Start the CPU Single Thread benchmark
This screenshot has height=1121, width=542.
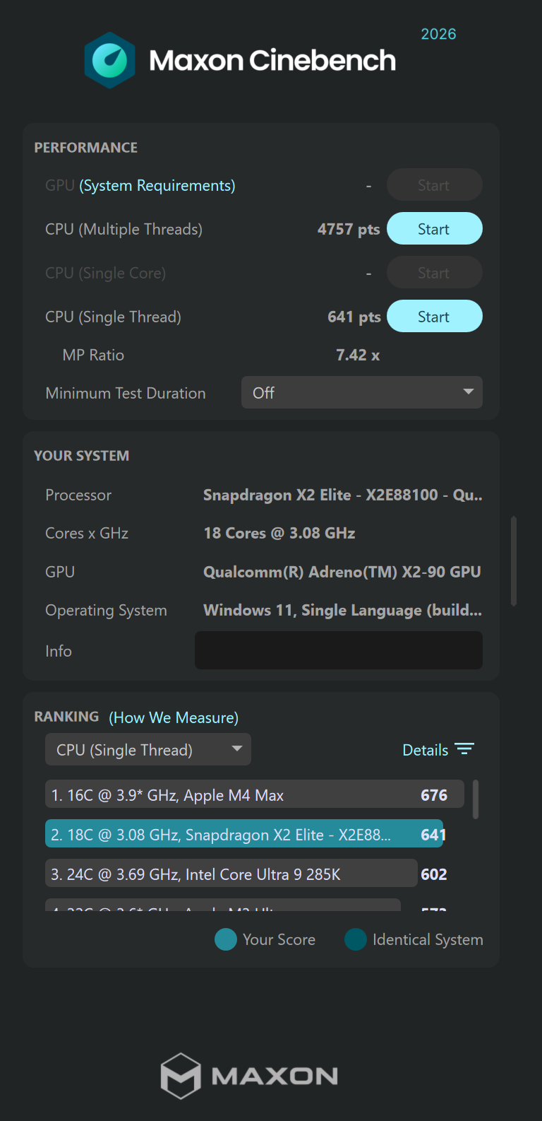(x=435, y=316)
